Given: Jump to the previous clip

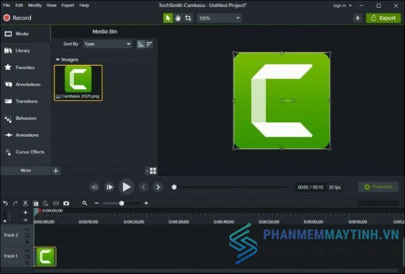Looking at the screenshot, I should click(x=144, y=187).
